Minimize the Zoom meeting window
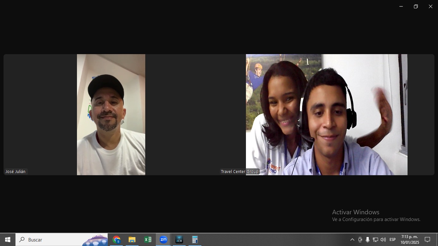The width and height of the screenshot is (438, 246). click(x=401, y=6)
